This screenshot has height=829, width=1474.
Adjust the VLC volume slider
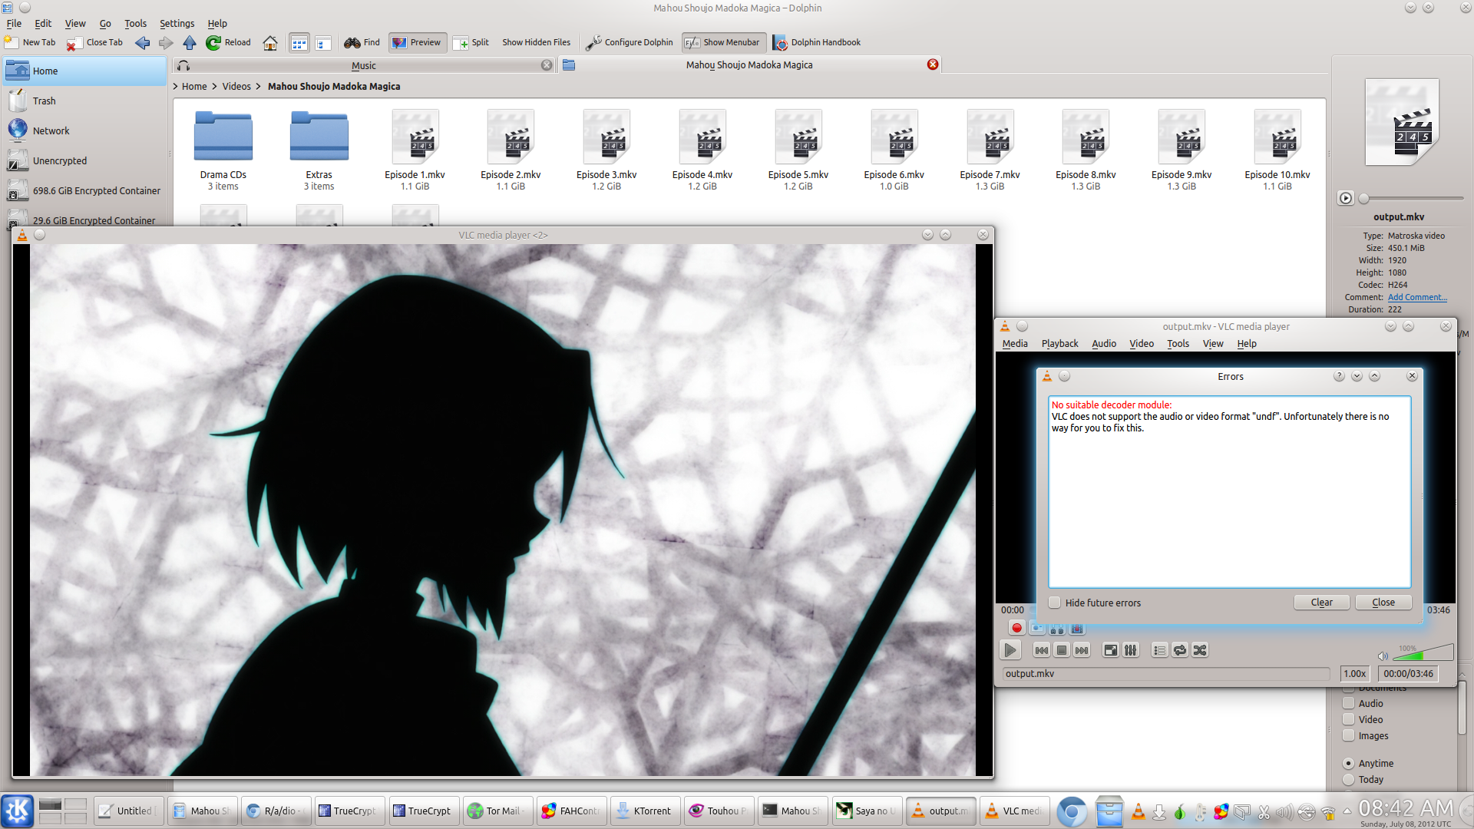tap(1423, 652)
